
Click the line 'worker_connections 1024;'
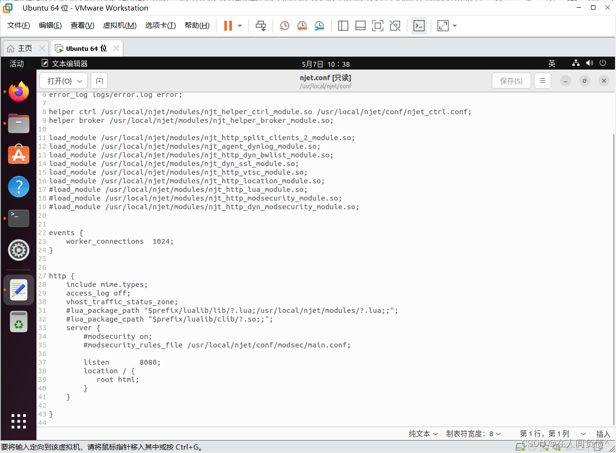coord(120,241)
